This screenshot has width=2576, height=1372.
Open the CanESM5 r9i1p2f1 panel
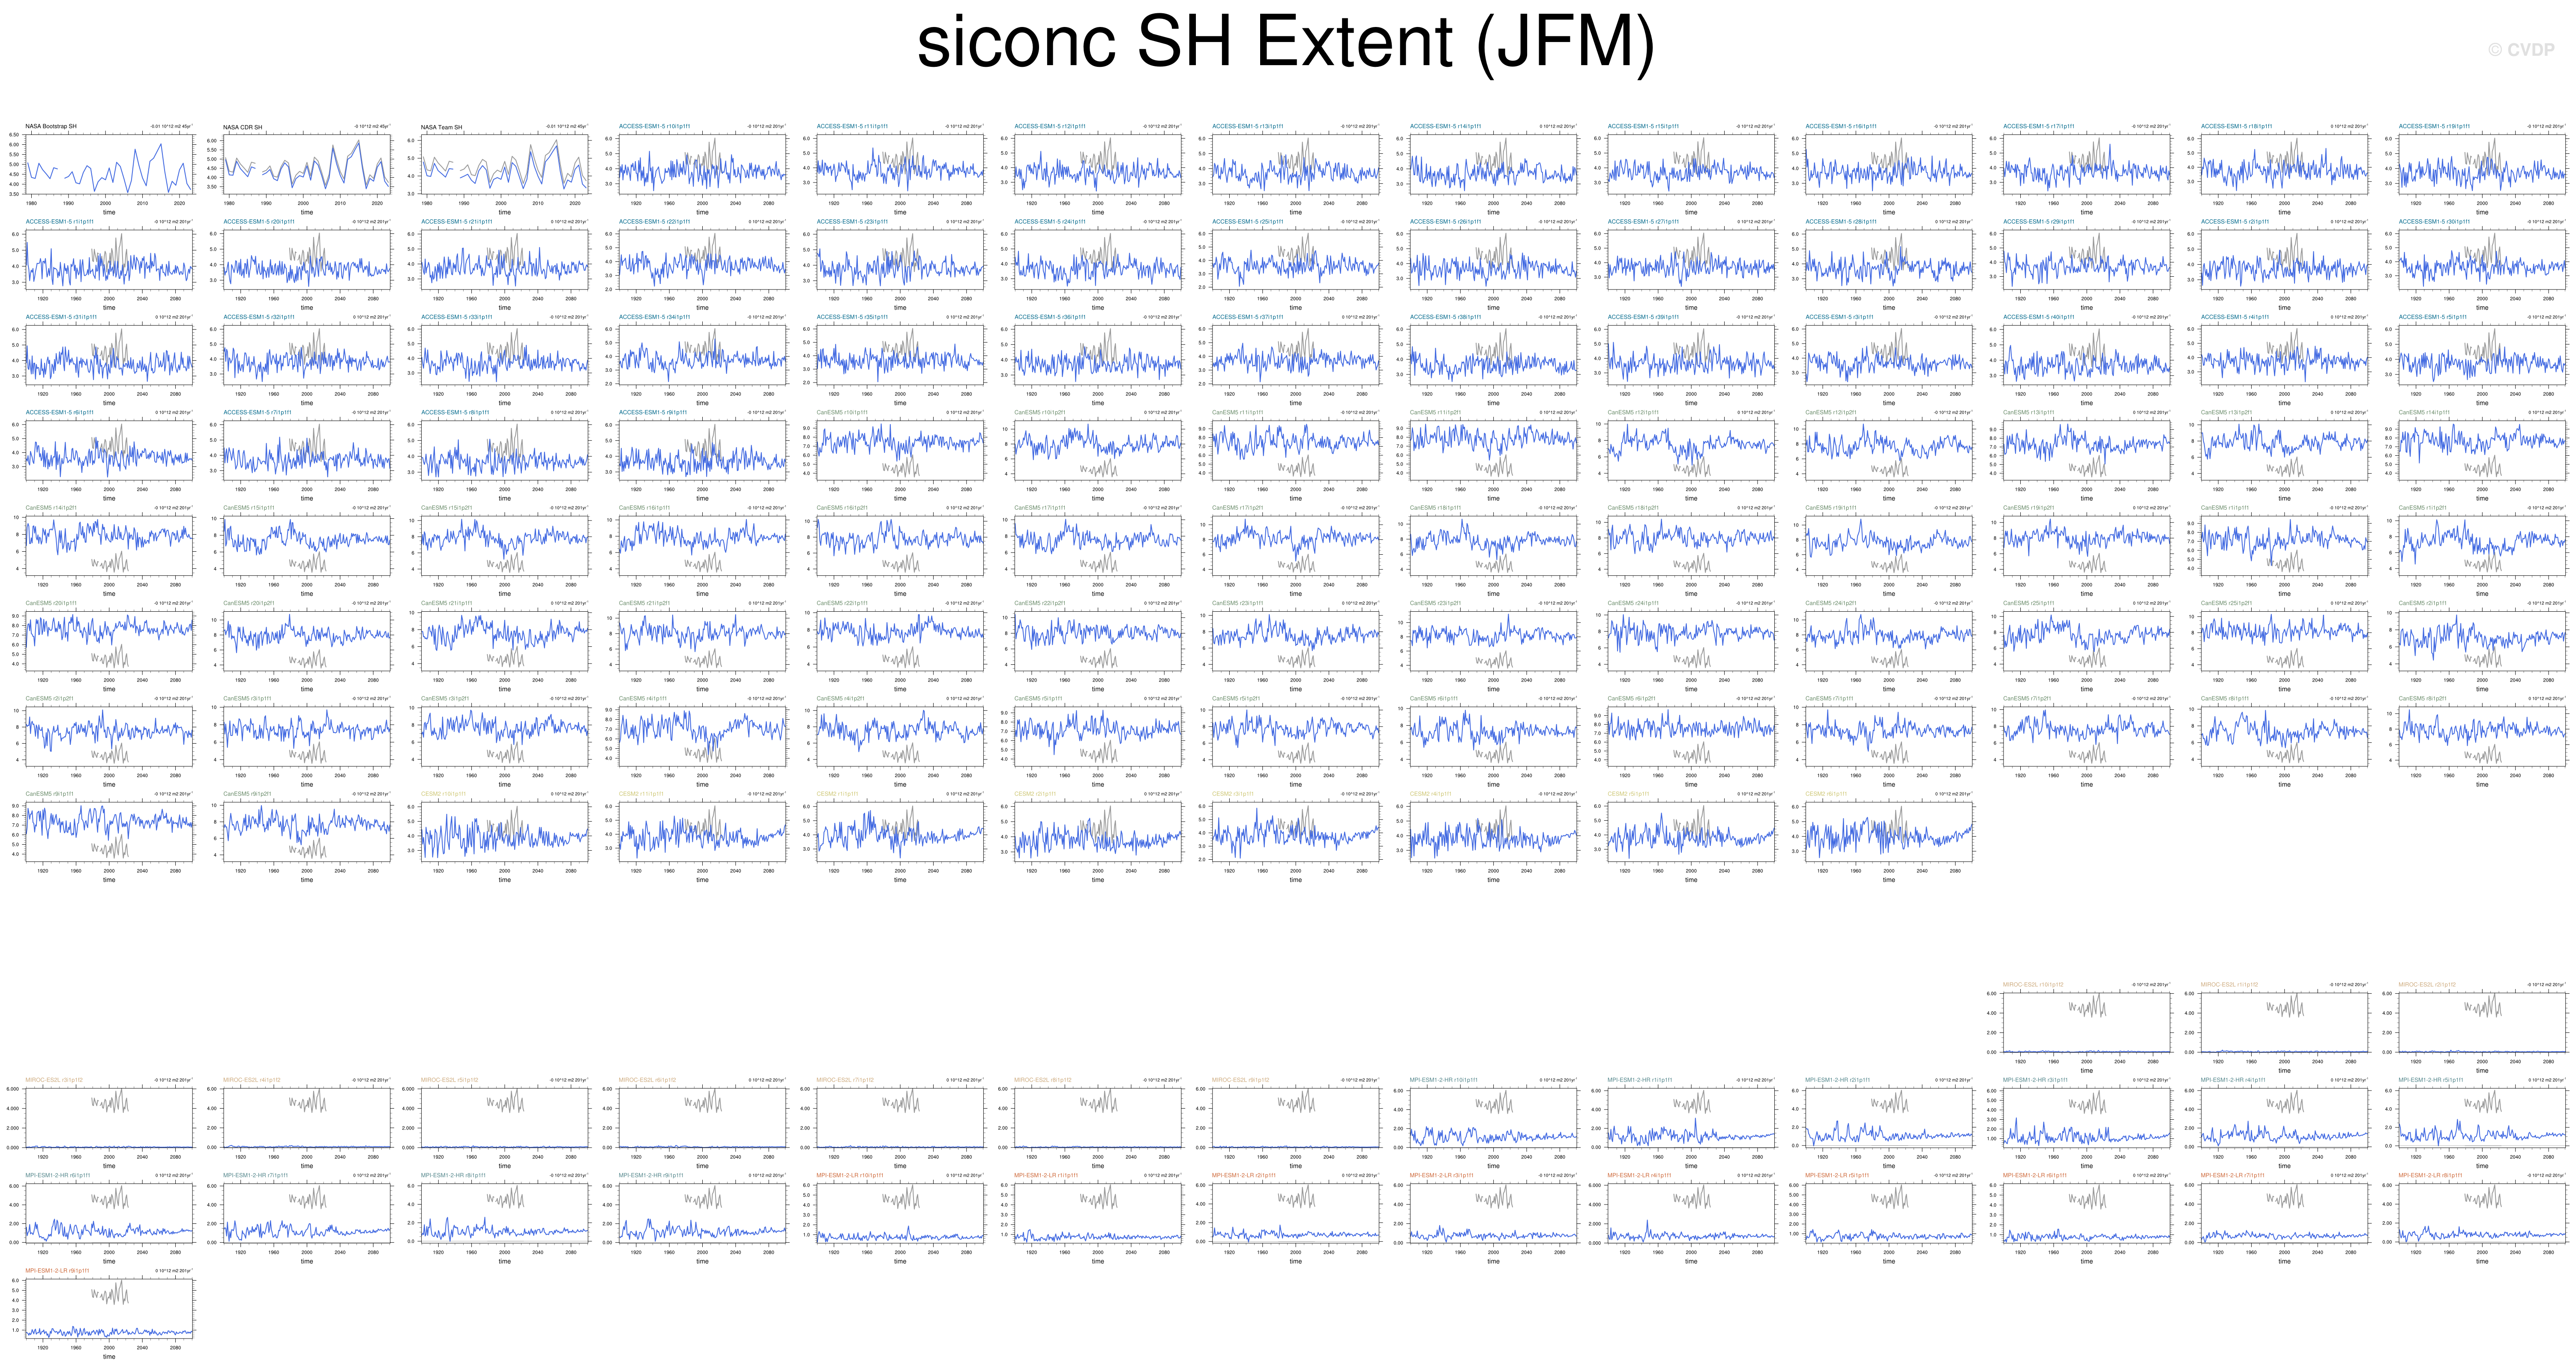307,831
